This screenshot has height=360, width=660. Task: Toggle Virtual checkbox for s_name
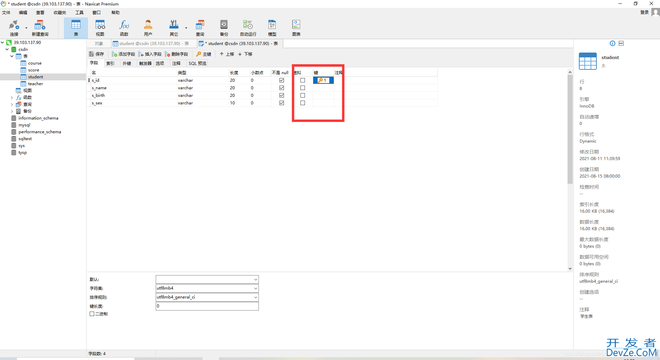pyautogui.click(x=302, y=88)
